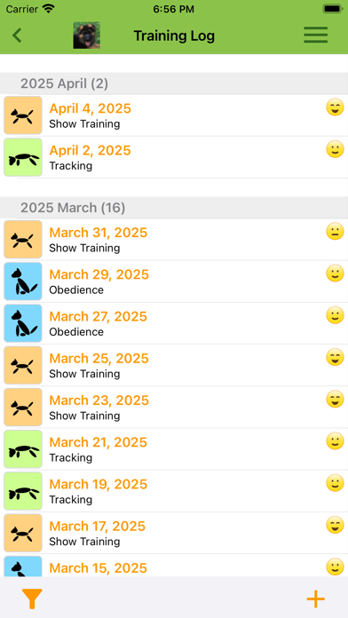Tap the grinning face on March 25 entry
This screenshot has width=348, height=618.
336,358
